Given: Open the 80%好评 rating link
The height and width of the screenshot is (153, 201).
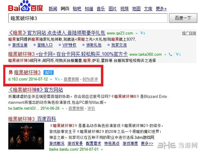Looking at the screenshot, I should coord(90,79).
